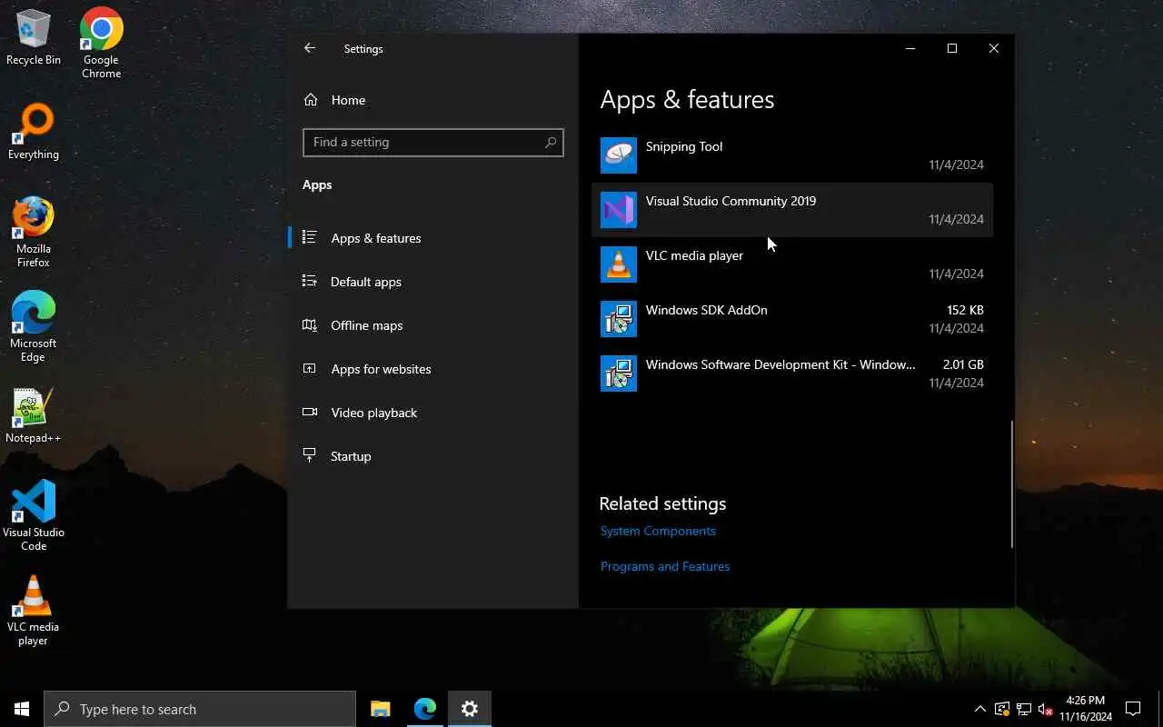Select the Microsoft Edge desktop shortcut
1163x727 pixels.
click(x=34, y=327)
